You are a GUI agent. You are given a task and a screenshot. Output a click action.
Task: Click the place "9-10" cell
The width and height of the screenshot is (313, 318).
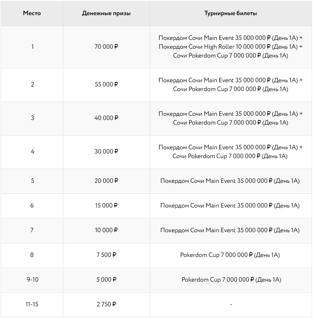pos(32,280)
